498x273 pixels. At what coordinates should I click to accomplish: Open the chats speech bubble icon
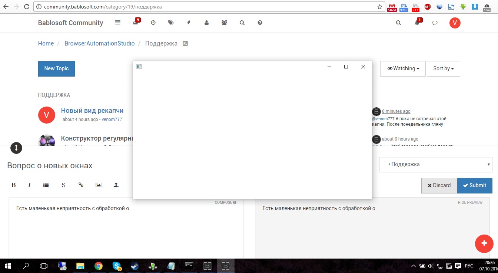point(435,23)
